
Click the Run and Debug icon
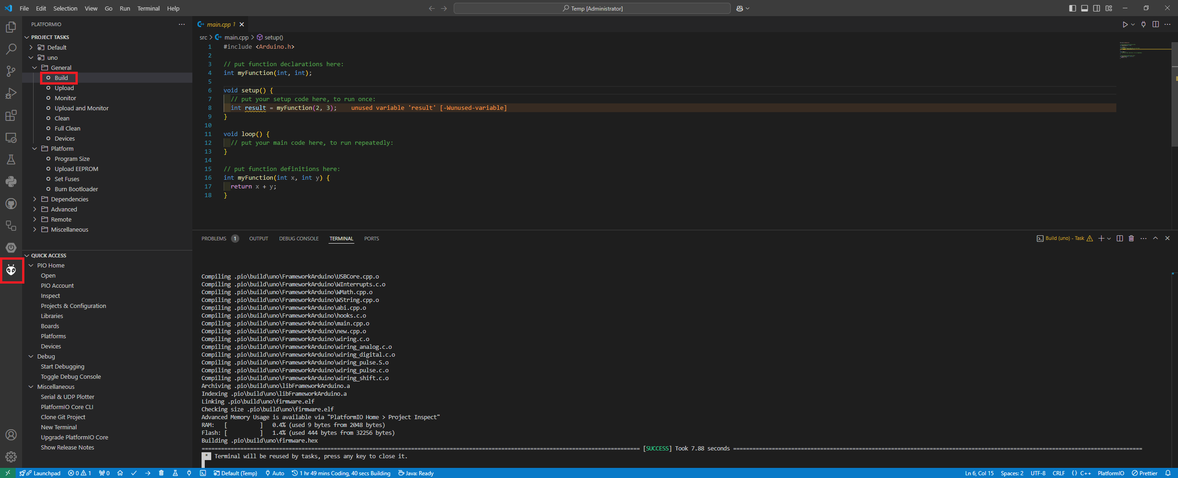(x=11, y=93)
